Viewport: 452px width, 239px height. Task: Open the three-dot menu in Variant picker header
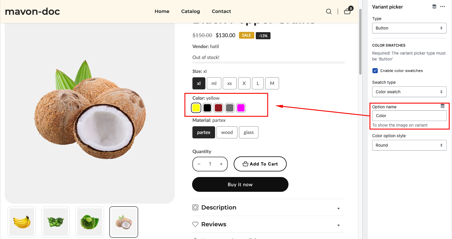tap(443, 6)
